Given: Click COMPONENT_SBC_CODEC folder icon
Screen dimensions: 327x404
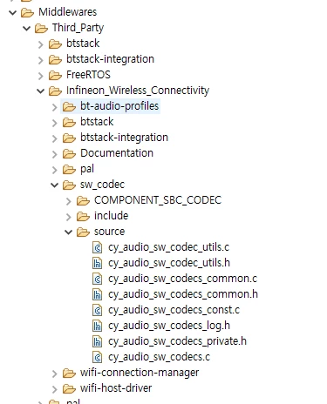Looking at the screenshot, I should click(83, 200).
